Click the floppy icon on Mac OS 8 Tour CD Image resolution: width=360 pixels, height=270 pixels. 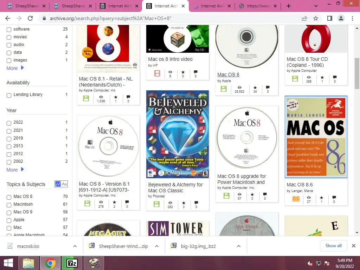pos(295,79)
